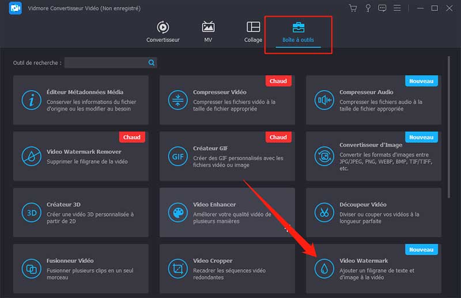Open the Compresseur Vidéo tool icon
Screen dimensions: 461x298
(178, 100)
